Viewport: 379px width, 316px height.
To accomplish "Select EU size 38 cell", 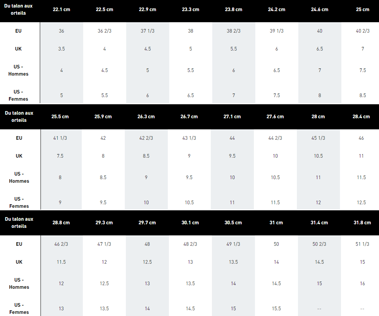I will tap(190, 31).
